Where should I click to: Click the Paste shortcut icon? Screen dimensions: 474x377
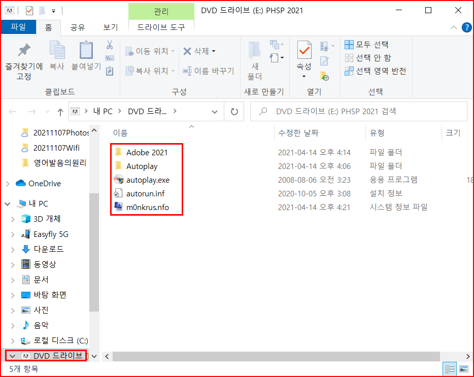pyautogui.click(x=110, y=72)
